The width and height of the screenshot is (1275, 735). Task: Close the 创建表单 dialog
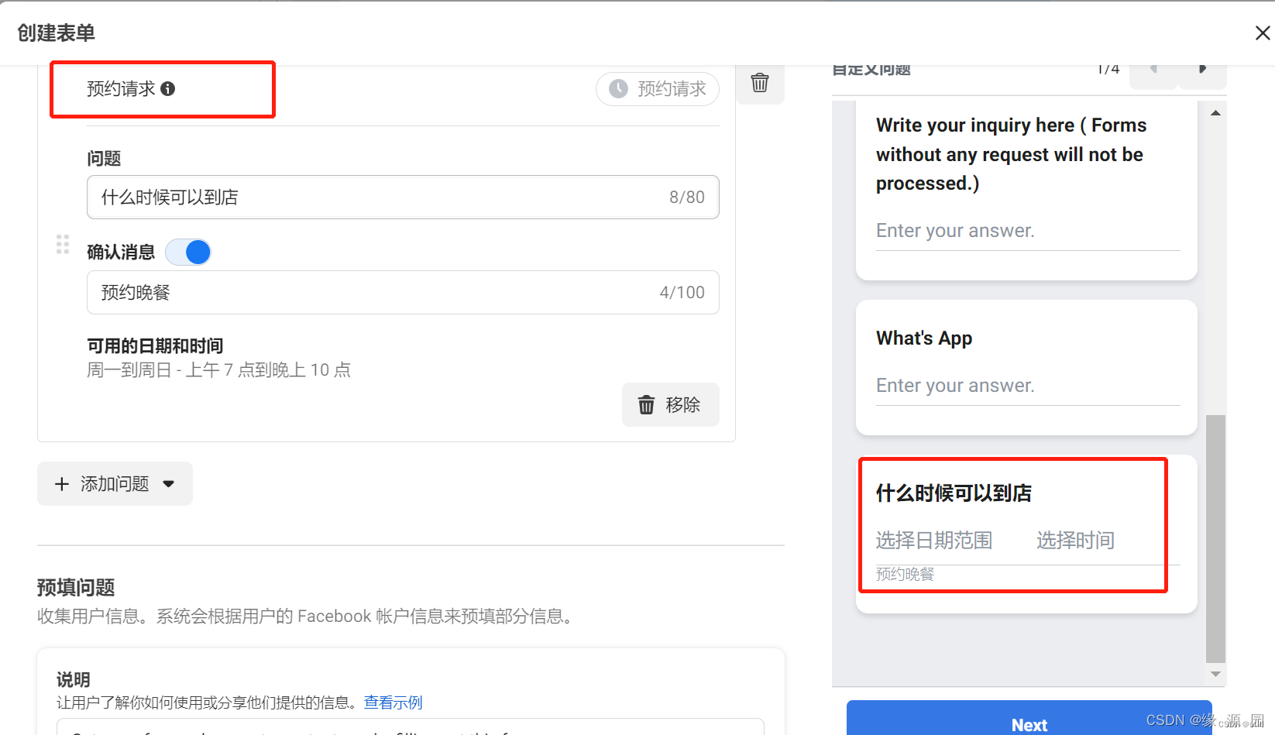(x=1262, y=33)
